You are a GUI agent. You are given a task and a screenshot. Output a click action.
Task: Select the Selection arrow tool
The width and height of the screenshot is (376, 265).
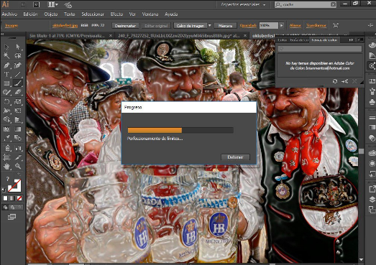pos(6,47)
